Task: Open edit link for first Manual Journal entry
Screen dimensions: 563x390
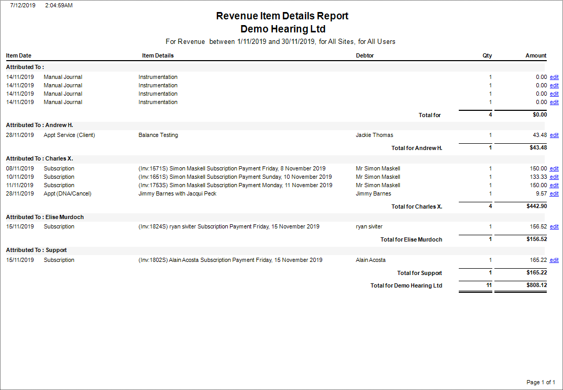Action: [554, 77]
